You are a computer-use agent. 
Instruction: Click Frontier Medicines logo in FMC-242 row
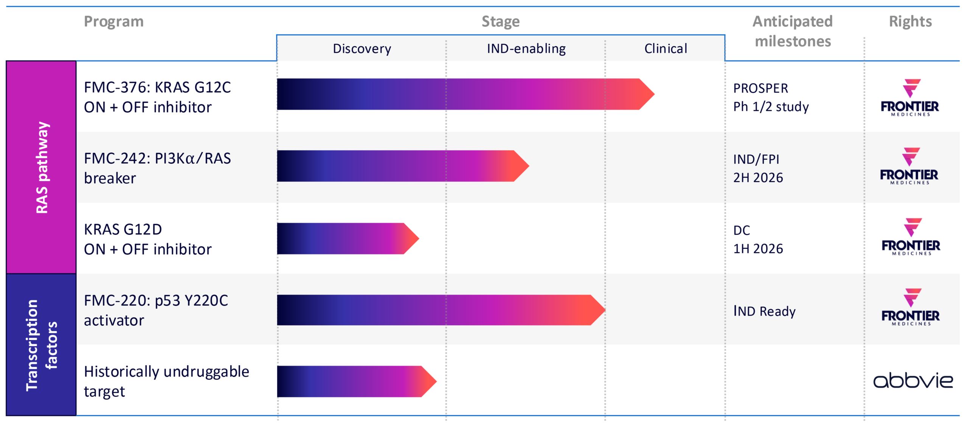click(909, 166)
